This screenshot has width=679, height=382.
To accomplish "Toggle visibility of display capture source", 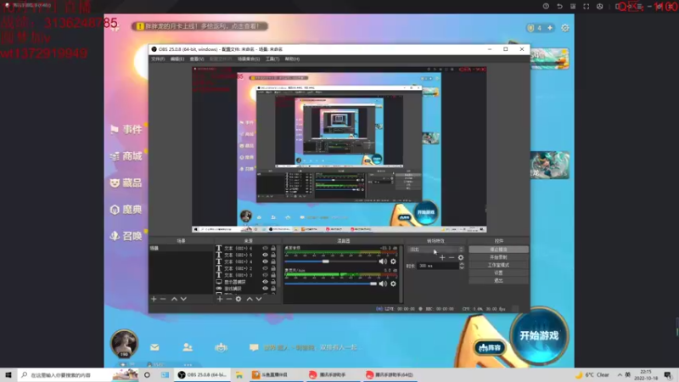I will click(x=265, y=282).
